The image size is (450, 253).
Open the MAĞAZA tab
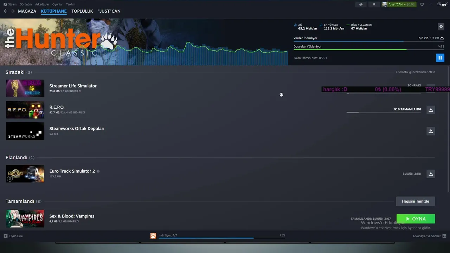(x=27, y=11)
